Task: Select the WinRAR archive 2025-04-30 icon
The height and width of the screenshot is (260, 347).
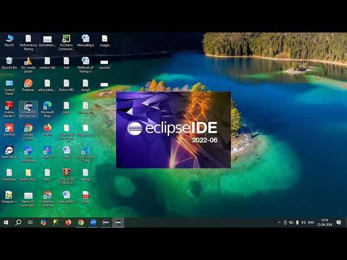Action: [x=66, y=177]
